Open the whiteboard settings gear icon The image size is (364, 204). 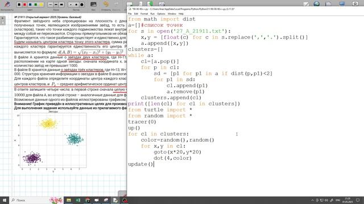(355, 3)
